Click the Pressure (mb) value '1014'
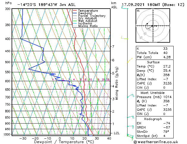The width and height of the screenshot is (187, 144). click(167, 97)
